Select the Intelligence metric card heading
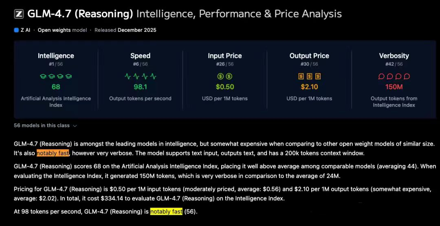The height and width of the screenshot is (226, 440). click(x=56, y=56)
